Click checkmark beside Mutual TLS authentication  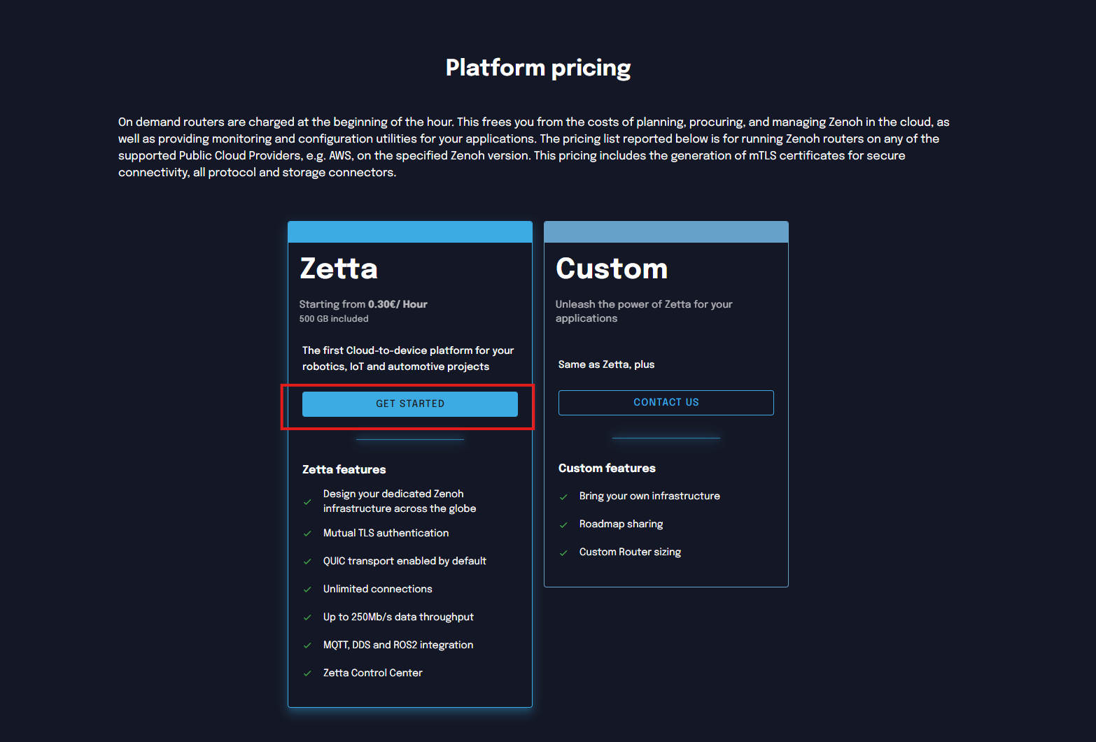point(307,534)
